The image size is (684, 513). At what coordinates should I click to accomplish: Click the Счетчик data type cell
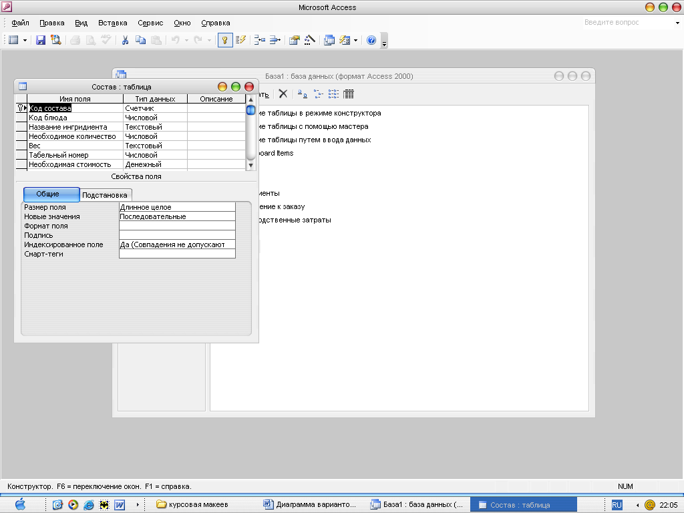click(x=155, y=108)
